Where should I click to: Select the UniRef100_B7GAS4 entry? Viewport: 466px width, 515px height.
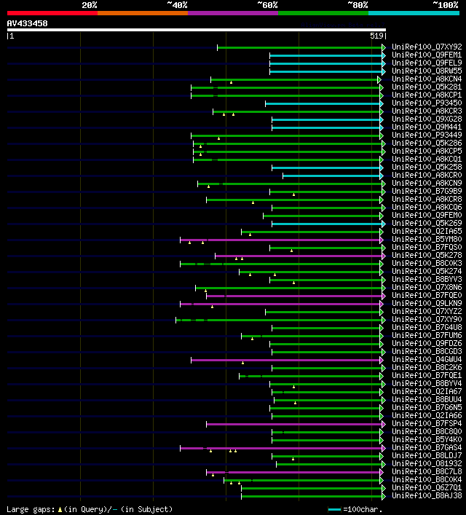427,448
